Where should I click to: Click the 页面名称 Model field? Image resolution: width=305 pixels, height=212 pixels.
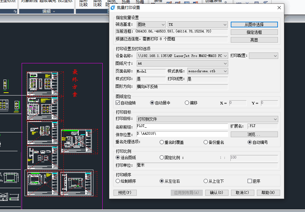[x=151, y=71]
